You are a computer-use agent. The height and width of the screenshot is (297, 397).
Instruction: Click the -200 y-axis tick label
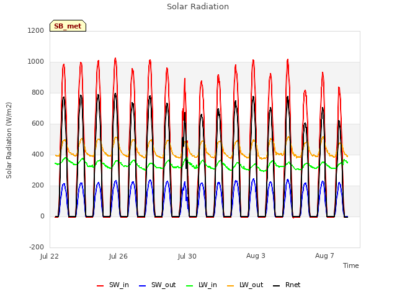tap(37, 247)
